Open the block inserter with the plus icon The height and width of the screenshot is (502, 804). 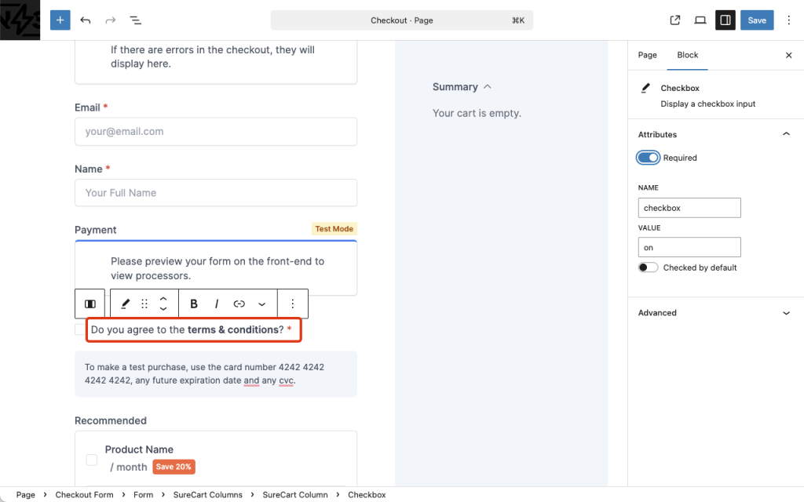pos(60,20)
